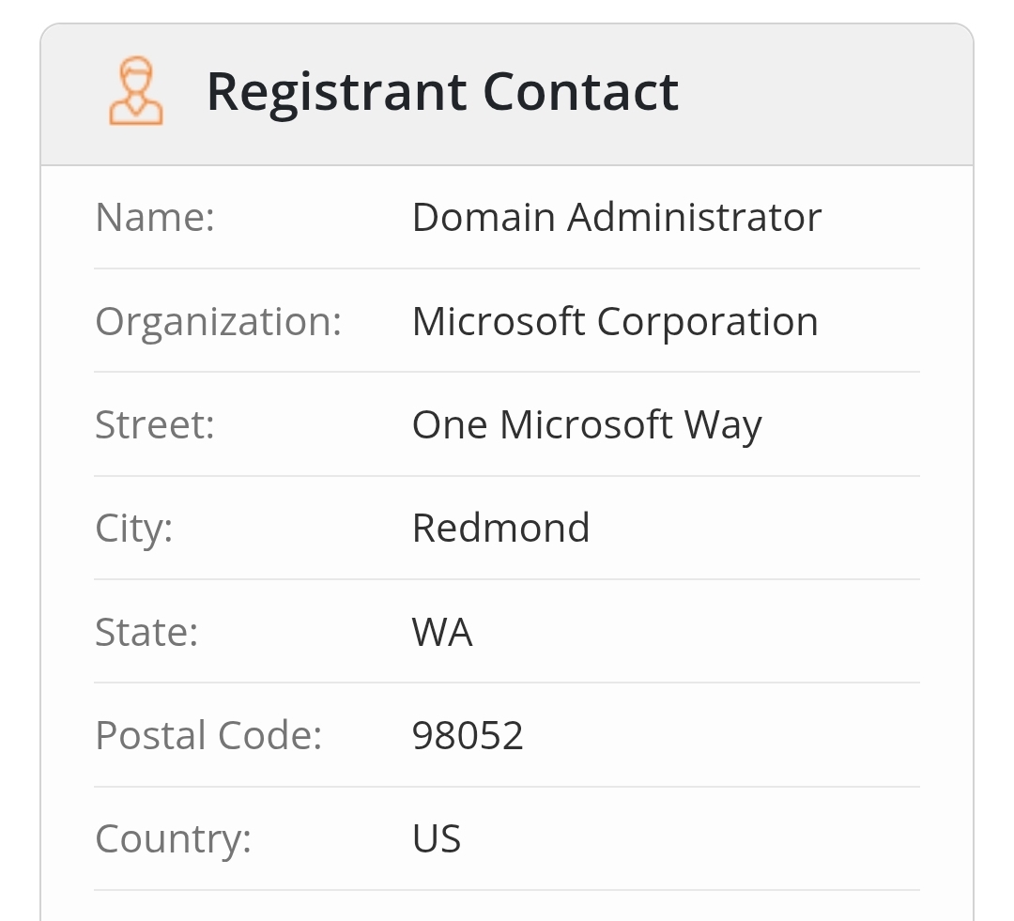Select the US country value
The image size is (1014, 921).
click(x=437, y=839)
